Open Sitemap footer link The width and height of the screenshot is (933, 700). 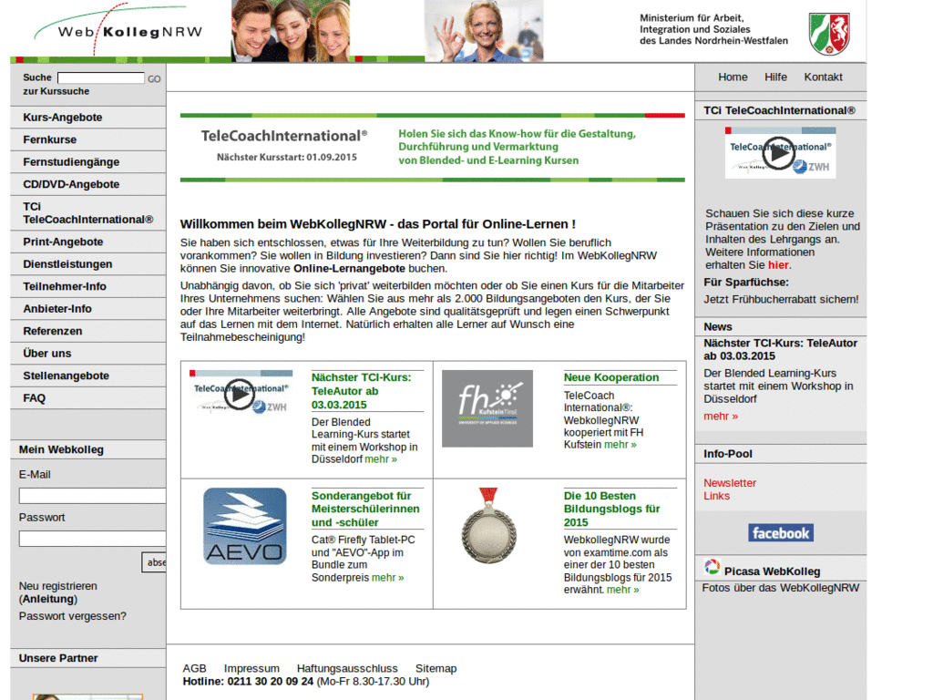click(436, 668)
